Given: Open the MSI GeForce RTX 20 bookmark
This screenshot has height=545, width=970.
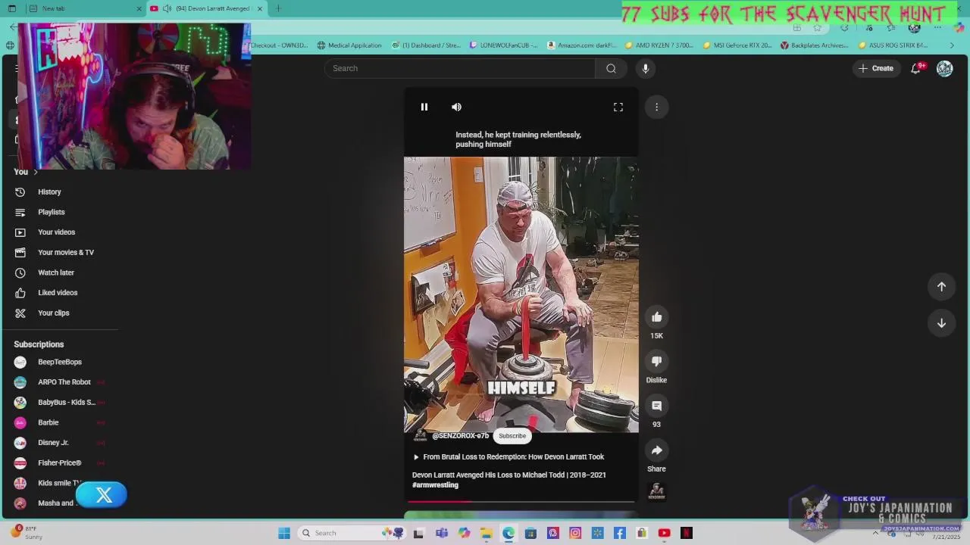Looking at the screenshot, I should tap(737, 45).
